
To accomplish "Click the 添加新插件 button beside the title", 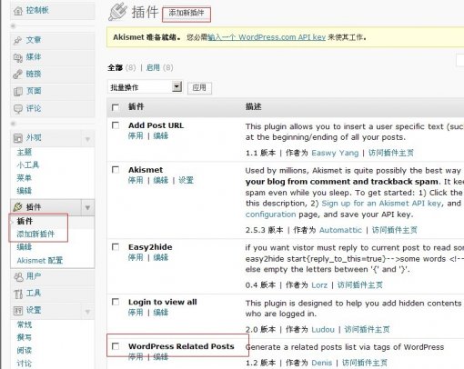I will pyautogui.click(x=187, y=13).
